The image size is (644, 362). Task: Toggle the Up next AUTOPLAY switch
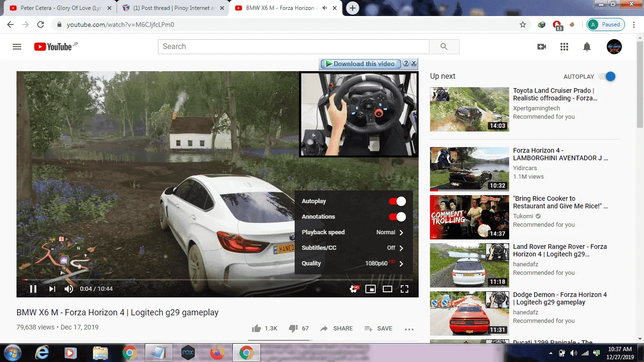coord(607,76)
